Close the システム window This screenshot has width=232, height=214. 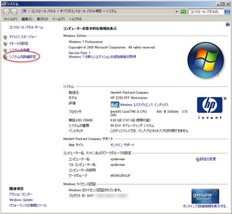[x=228, y=4]
